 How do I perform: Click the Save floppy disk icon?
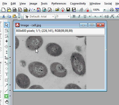click(68, 10)
